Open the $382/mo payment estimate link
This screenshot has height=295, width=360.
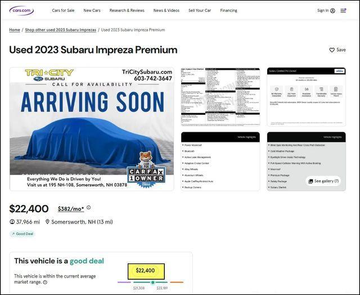point(71,209)
